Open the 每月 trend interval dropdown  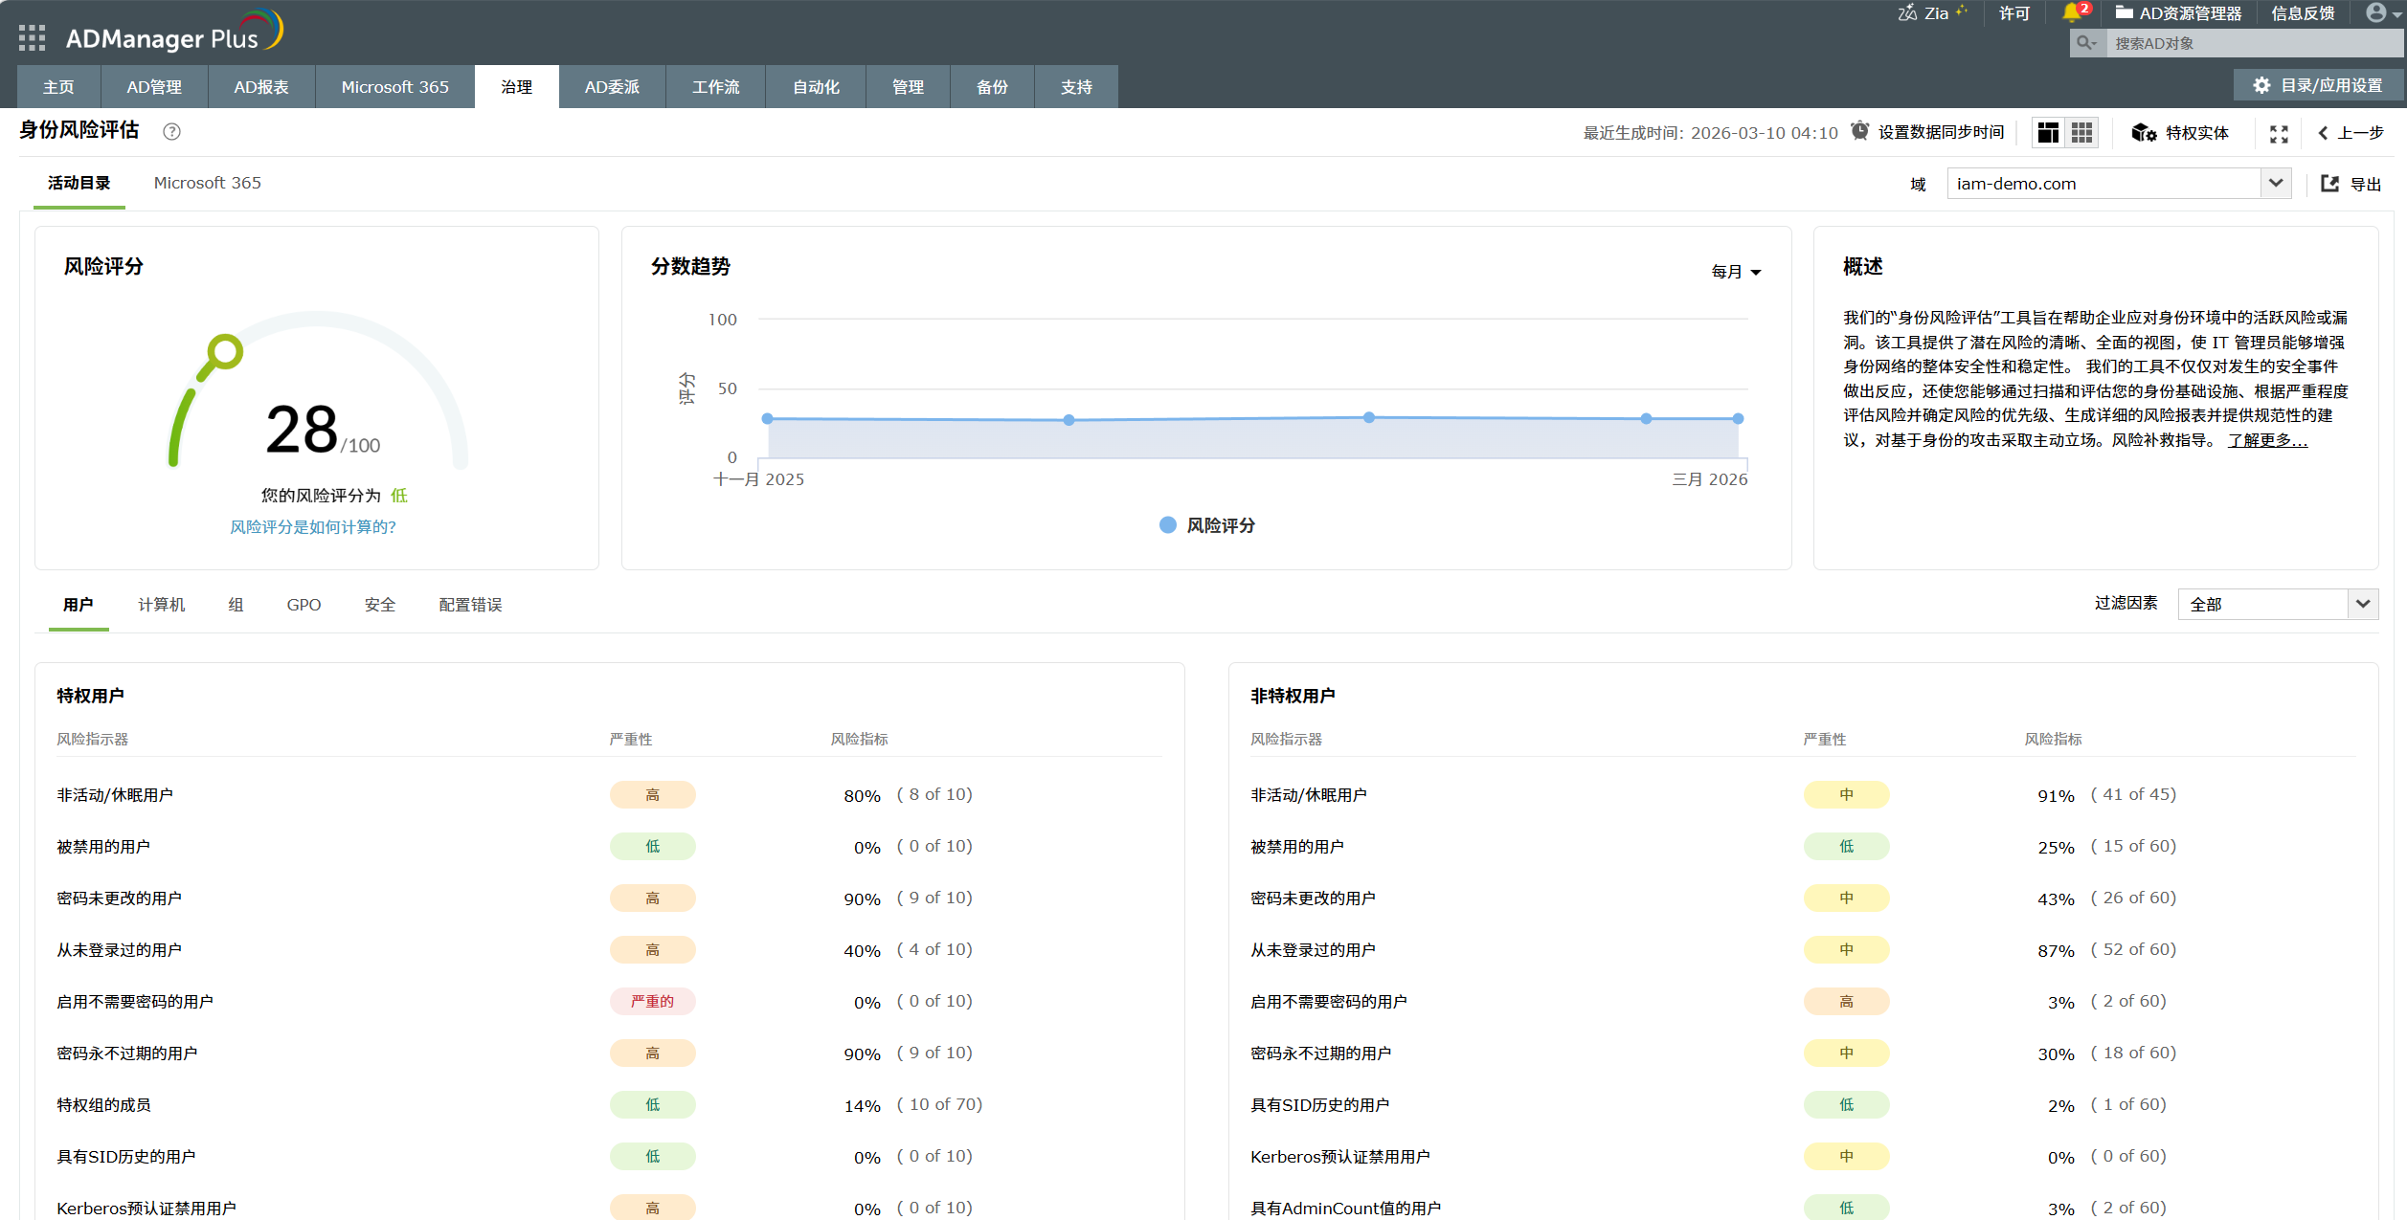(1736, 272)
